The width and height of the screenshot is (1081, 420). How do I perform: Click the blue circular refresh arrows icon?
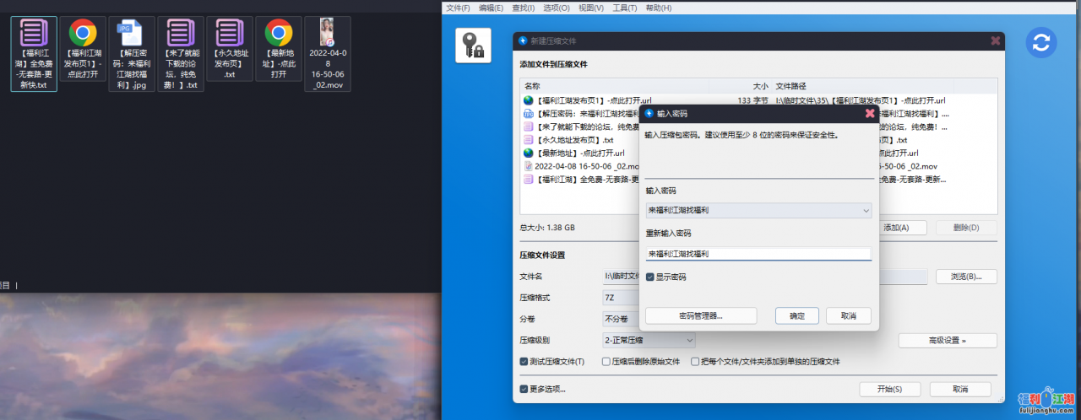[1041, 43]
